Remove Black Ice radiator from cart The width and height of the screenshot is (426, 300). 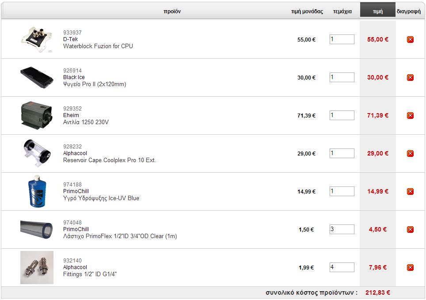pyautogui.click(x=410, y=78)
